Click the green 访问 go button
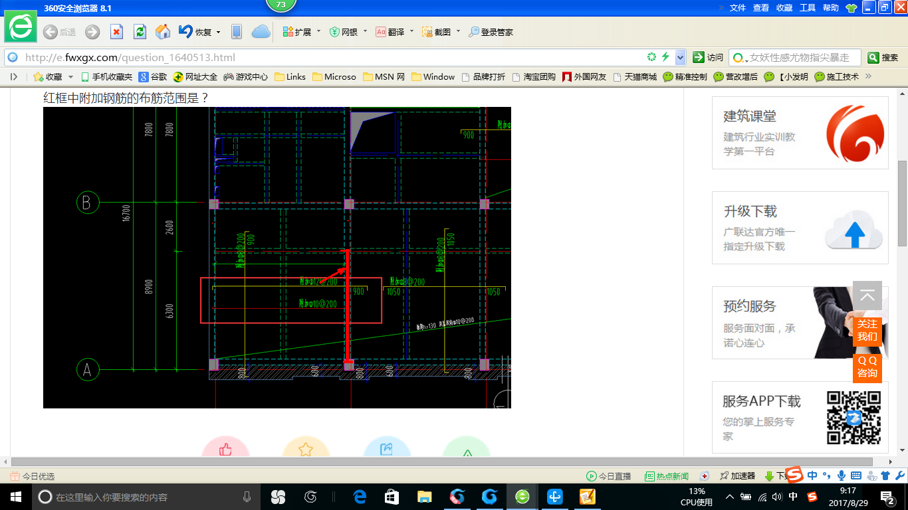Screen dimensions: 908x510 coord(708,57)
